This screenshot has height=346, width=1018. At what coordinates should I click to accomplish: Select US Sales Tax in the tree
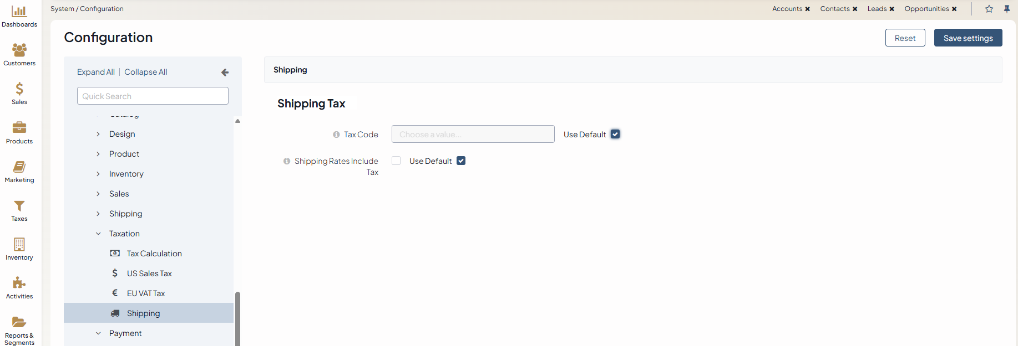149,273
